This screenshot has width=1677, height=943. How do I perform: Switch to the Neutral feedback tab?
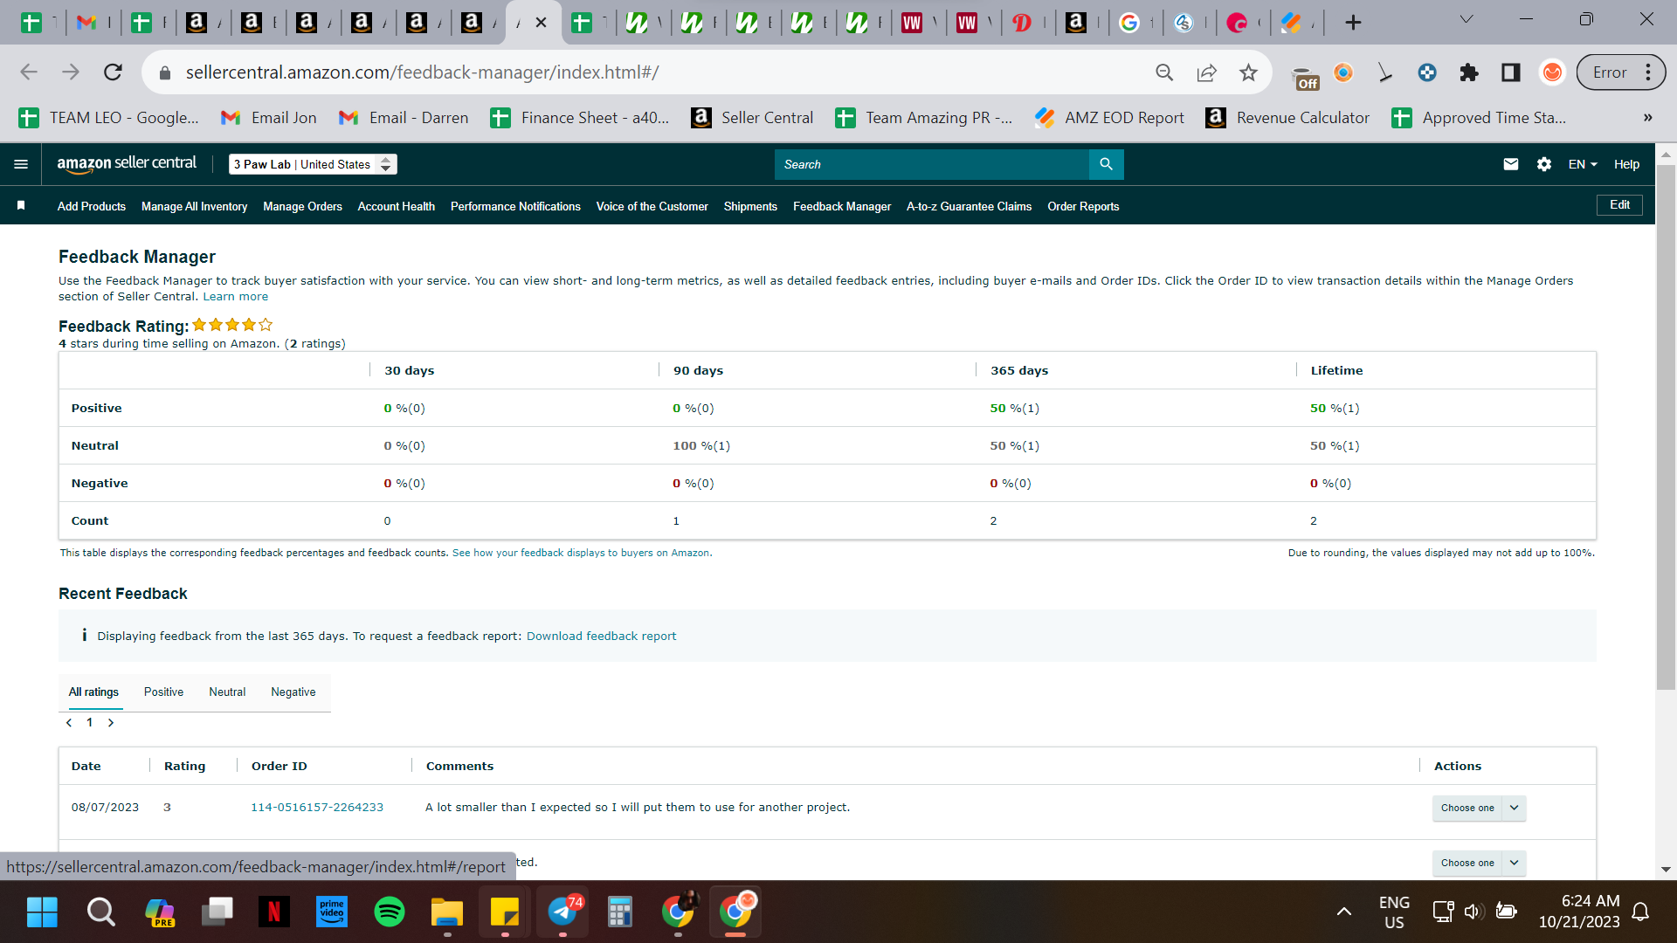click(227, 692)
